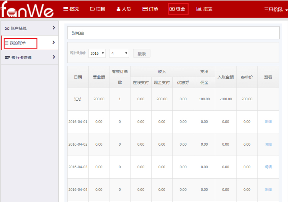
Task: Select the 资金 funds tab
Action: (x=178, y=9)
